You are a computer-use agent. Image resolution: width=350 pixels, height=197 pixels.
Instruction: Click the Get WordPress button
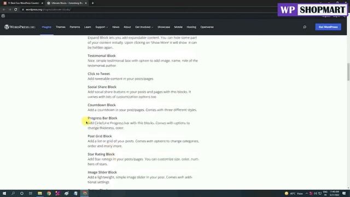coord(328,27)
